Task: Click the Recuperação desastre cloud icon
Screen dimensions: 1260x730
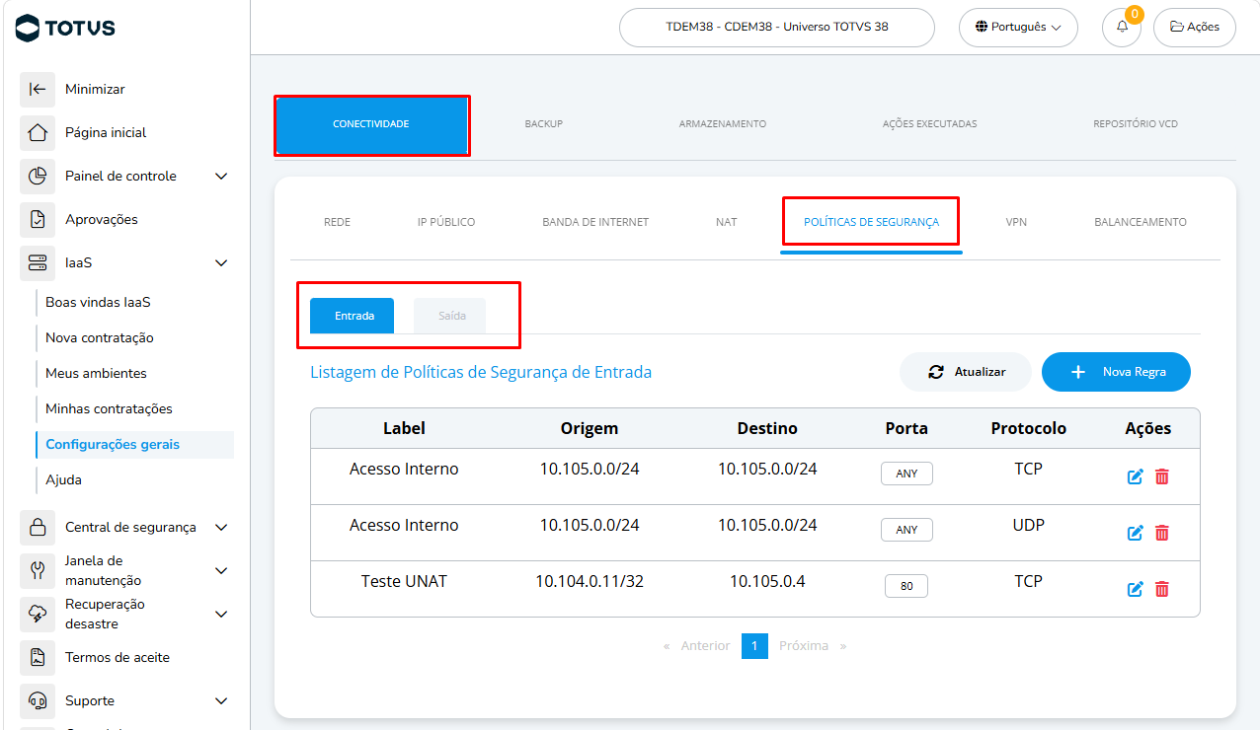Action: [x=38, y=614]
